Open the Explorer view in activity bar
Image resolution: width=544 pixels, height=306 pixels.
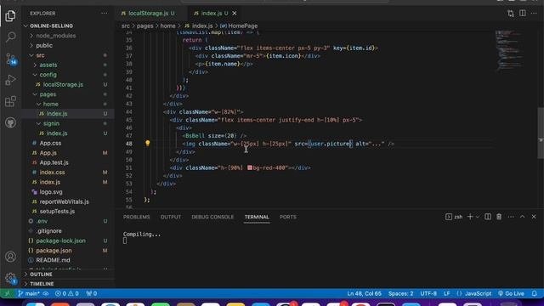click(10, 15)
